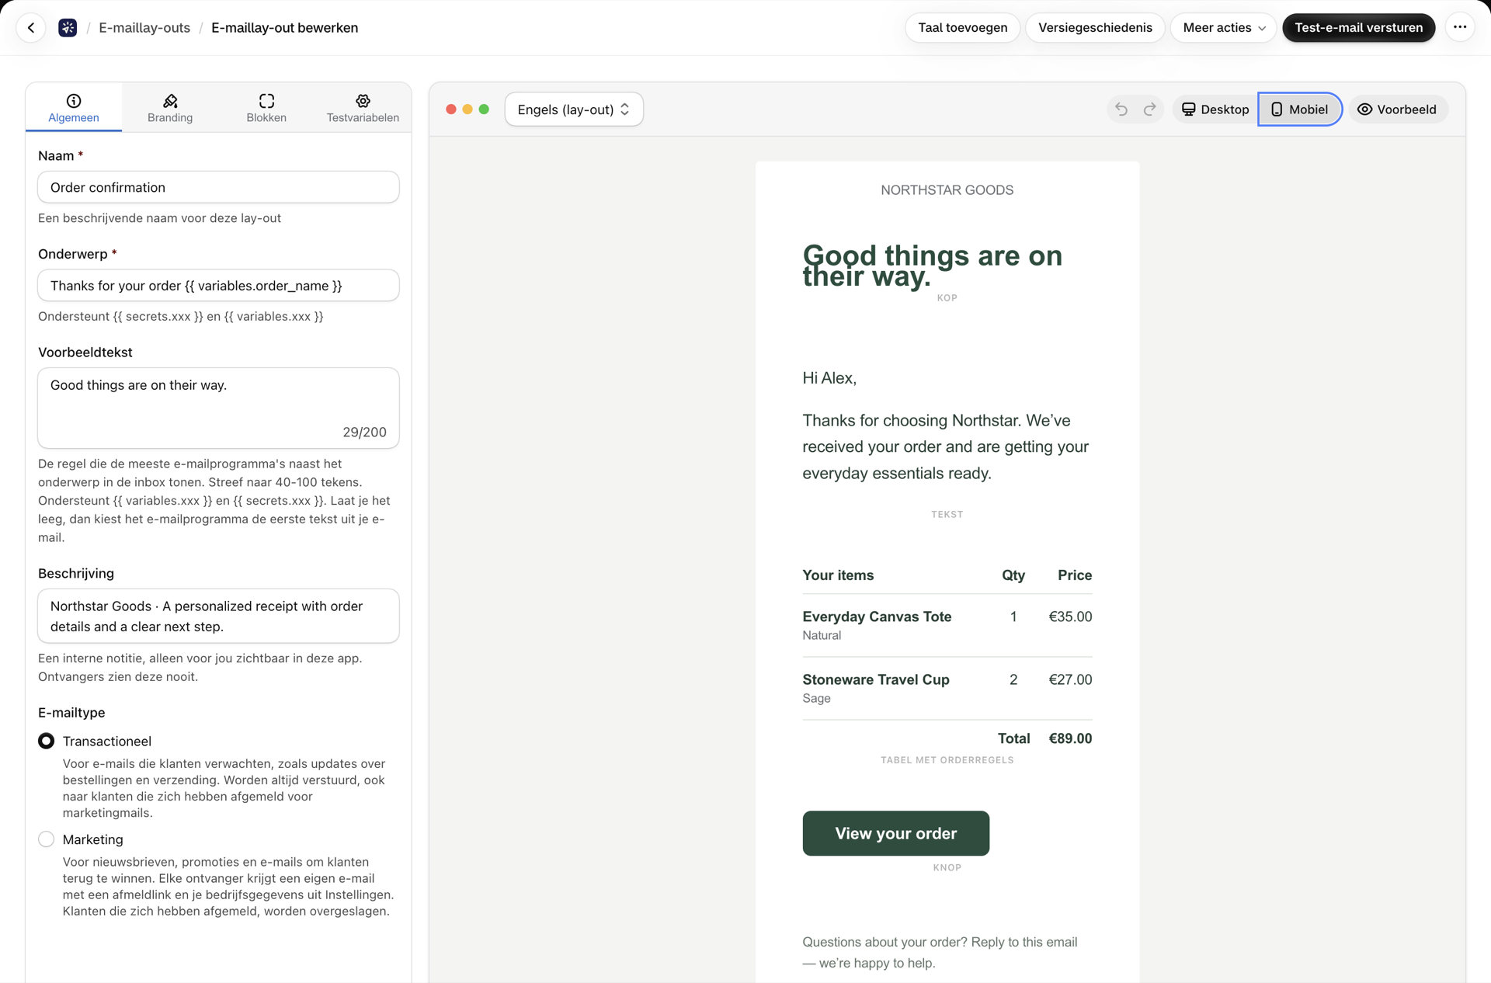Screen dimensions: 1491x983
Task: Open Versiegeschiedenis
Action: pyautogui.click(x=1095, y=28)
